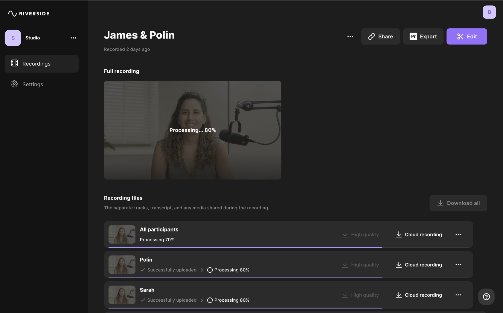Viewport: 503px width, 313px height.
Task: Download All participants High quality
Action: tap(360, 234)
